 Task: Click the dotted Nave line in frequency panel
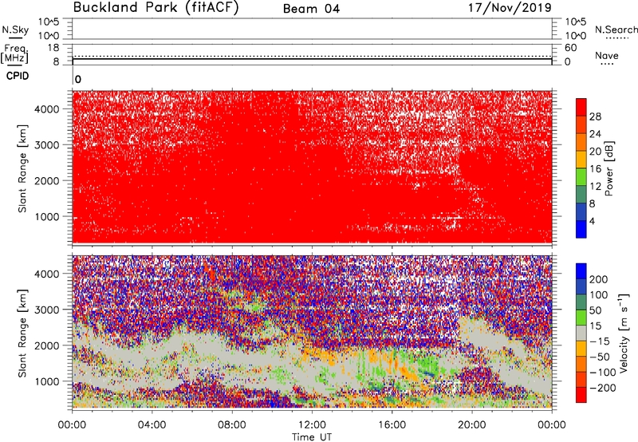[x=312, y=56]
